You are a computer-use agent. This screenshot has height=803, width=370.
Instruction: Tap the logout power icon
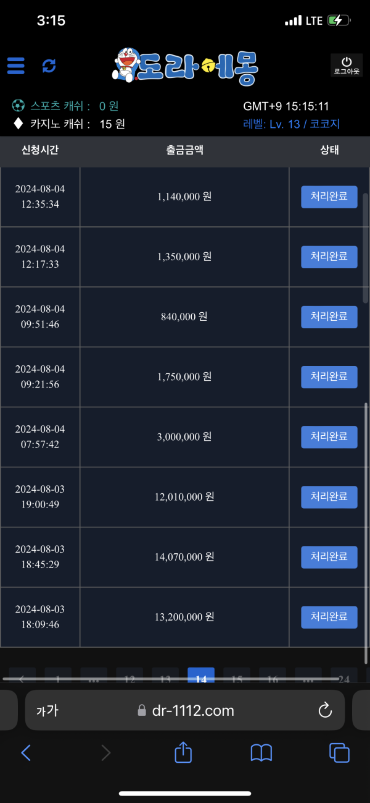(x=347, y=65)
